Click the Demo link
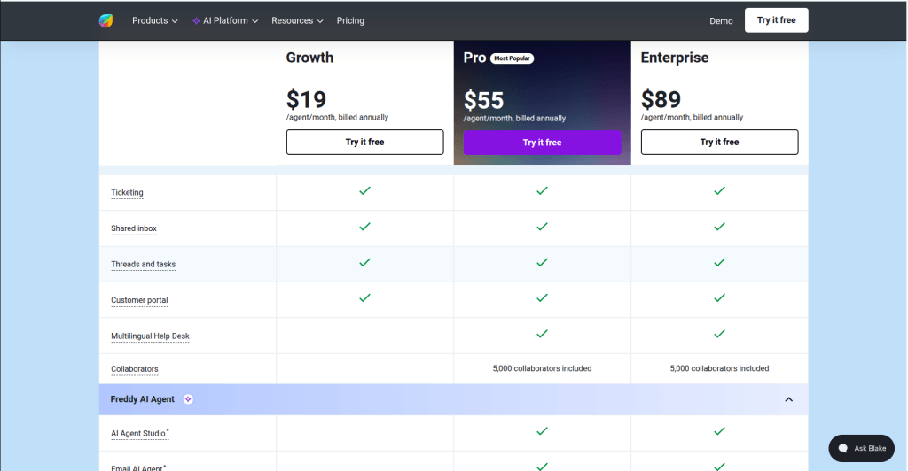Viewport: 908px width, 471px height. click(721, 20)
